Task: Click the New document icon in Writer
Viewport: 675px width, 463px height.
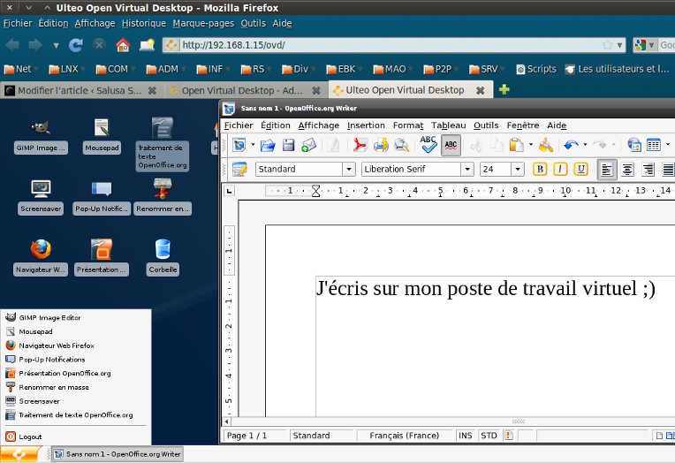Action: pyautogui.click(x=239, y=145)
